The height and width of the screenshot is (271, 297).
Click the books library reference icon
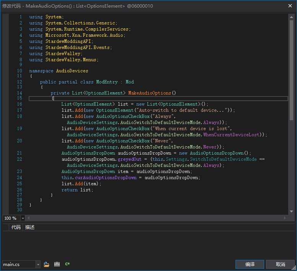pos(57,264)
